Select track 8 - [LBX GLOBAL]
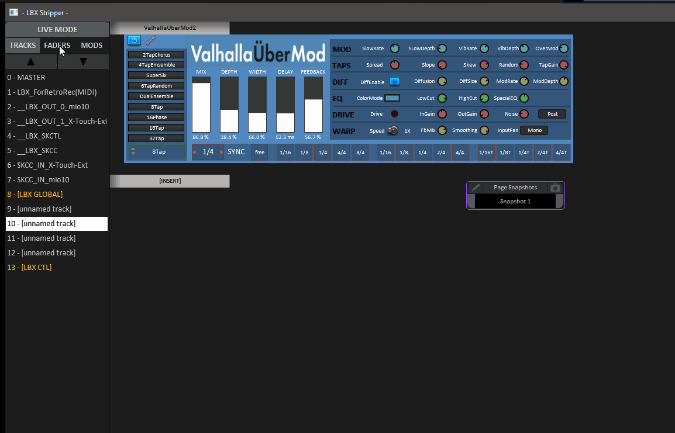 tap(57, 195)
